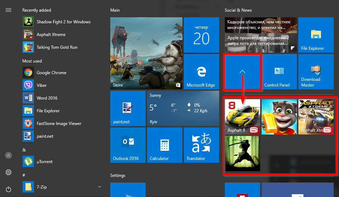Expand the 7-Zip folder entry
Screen dimensions: 339x197
(99, 186)
